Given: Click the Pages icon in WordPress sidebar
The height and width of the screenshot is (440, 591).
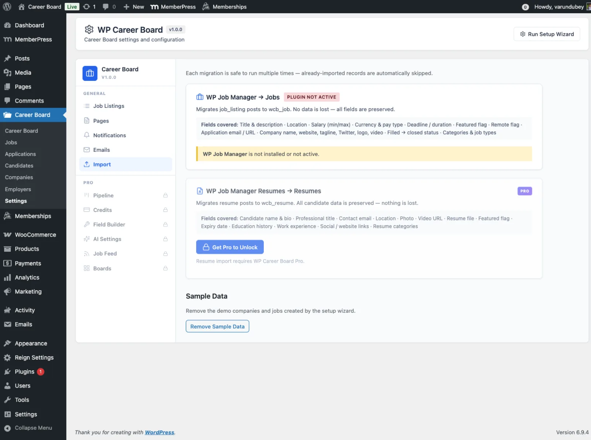Looking at the screenshot, I should tap(7, 87).
